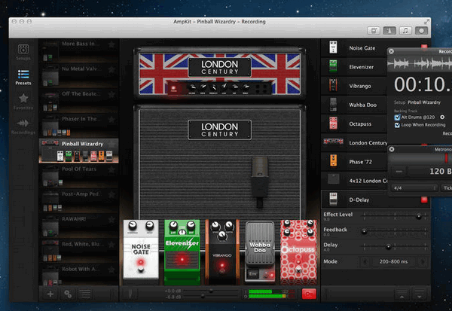Select the Vibrango icon in gear list
Image resolution: width=452 pixels, height=311 pixels.
tap(333, 86)
